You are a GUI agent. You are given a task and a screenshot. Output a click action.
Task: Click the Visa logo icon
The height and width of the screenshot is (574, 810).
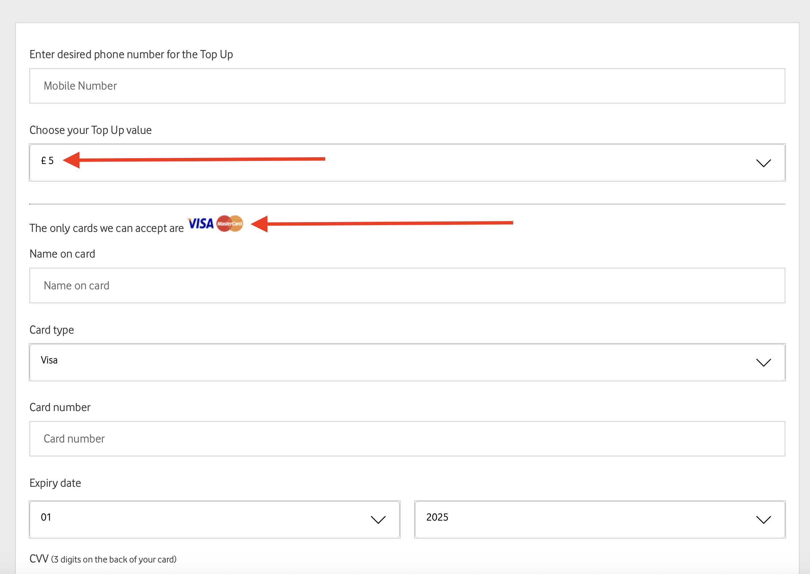[200, 224]
